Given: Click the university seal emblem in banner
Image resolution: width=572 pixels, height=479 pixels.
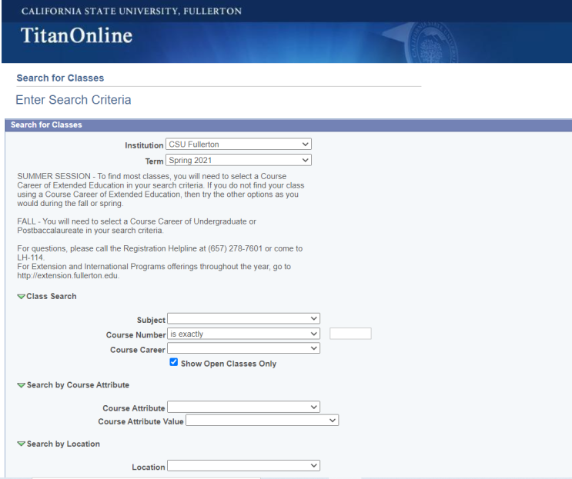Looking at the screenshot, I should point(432,43).
